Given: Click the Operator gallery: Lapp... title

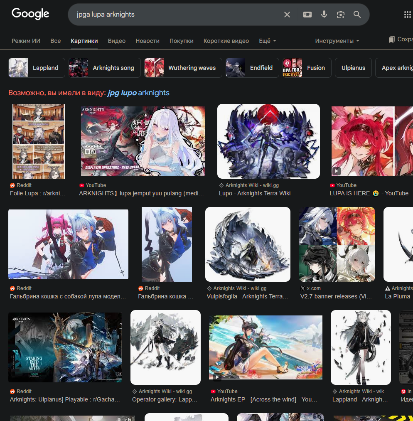Looking at the screenshot, I should coord(165,399).
